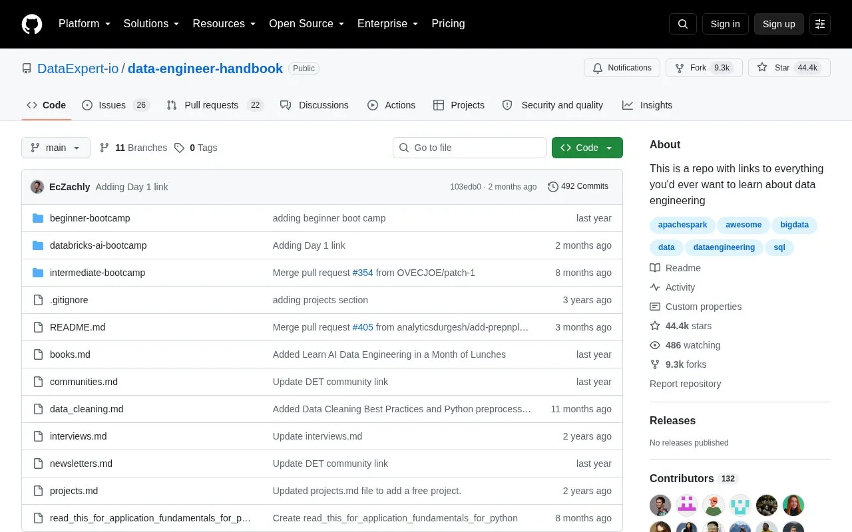Click the file icon beside .gitignore
This screenshot has width=852, height=532.
[x=38, y=300]
